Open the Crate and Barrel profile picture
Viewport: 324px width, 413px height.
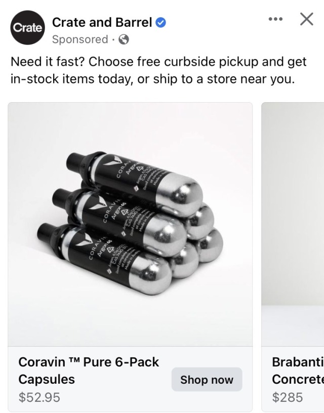click(x=27, y=28)
